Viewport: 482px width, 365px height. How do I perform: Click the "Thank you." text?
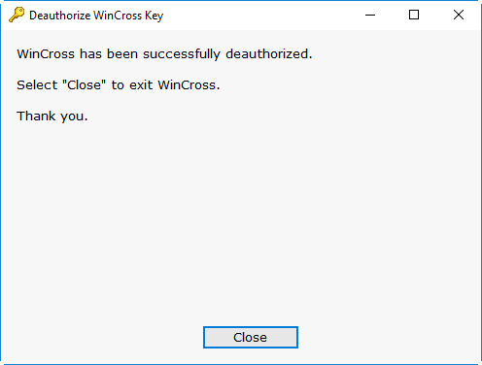point(52,116)
